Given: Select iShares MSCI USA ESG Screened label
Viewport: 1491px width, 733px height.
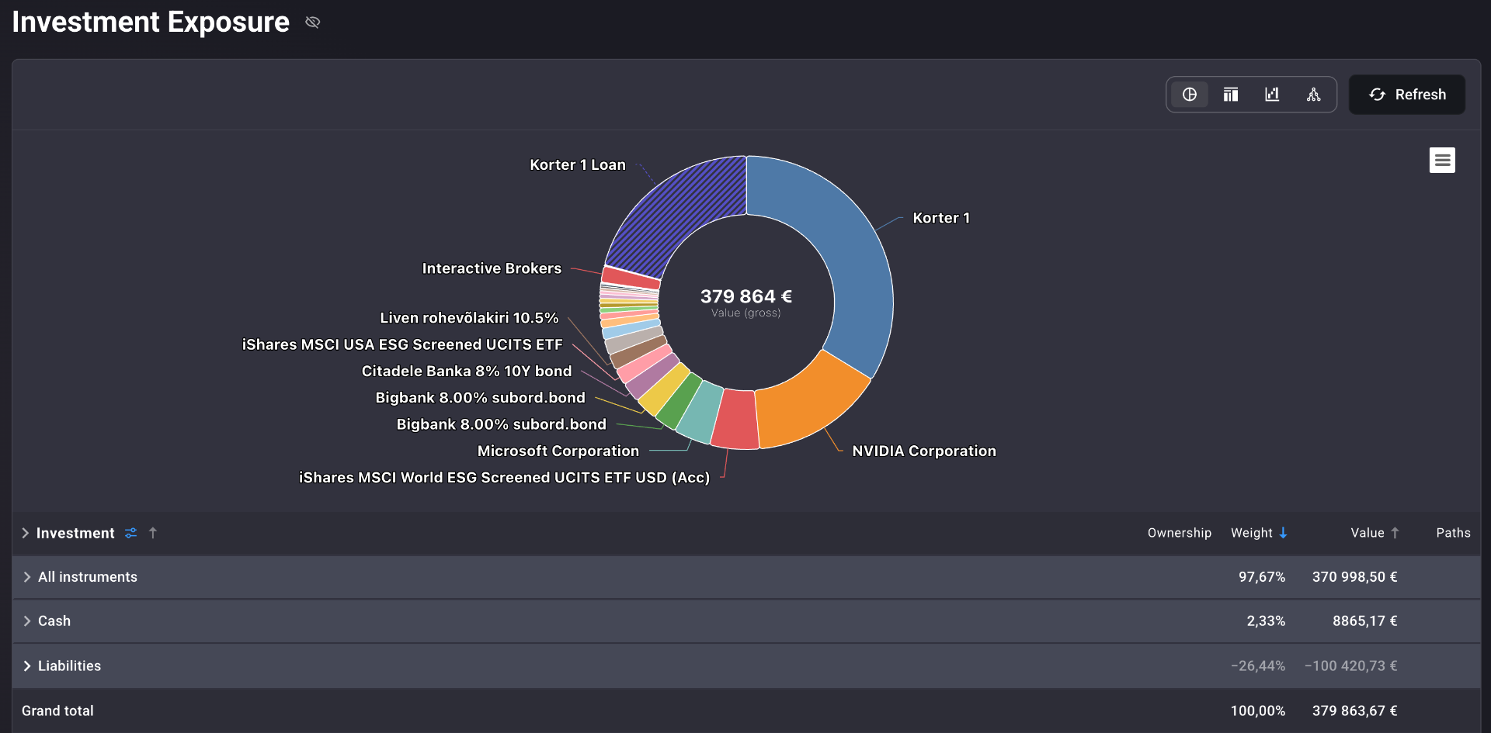Looking at the screenshot, I should coord(402,344).
